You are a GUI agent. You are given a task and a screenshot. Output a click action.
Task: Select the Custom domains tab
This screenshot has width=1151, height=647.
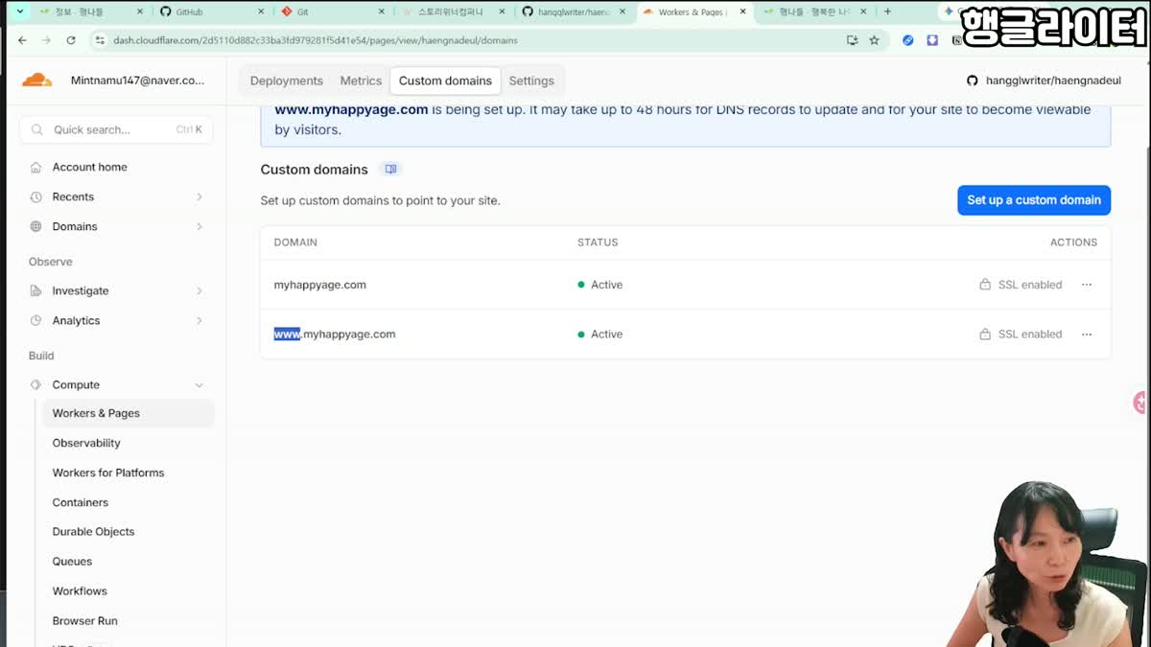pyautogui.click(x=445, y=81)
